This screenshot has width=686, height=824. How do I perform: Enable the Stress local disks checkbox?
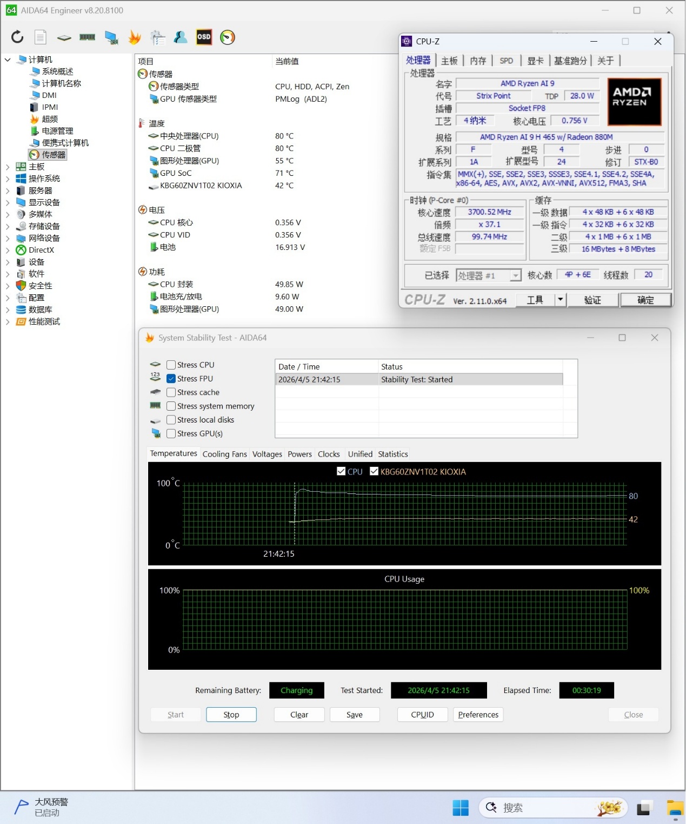point(171,420)
